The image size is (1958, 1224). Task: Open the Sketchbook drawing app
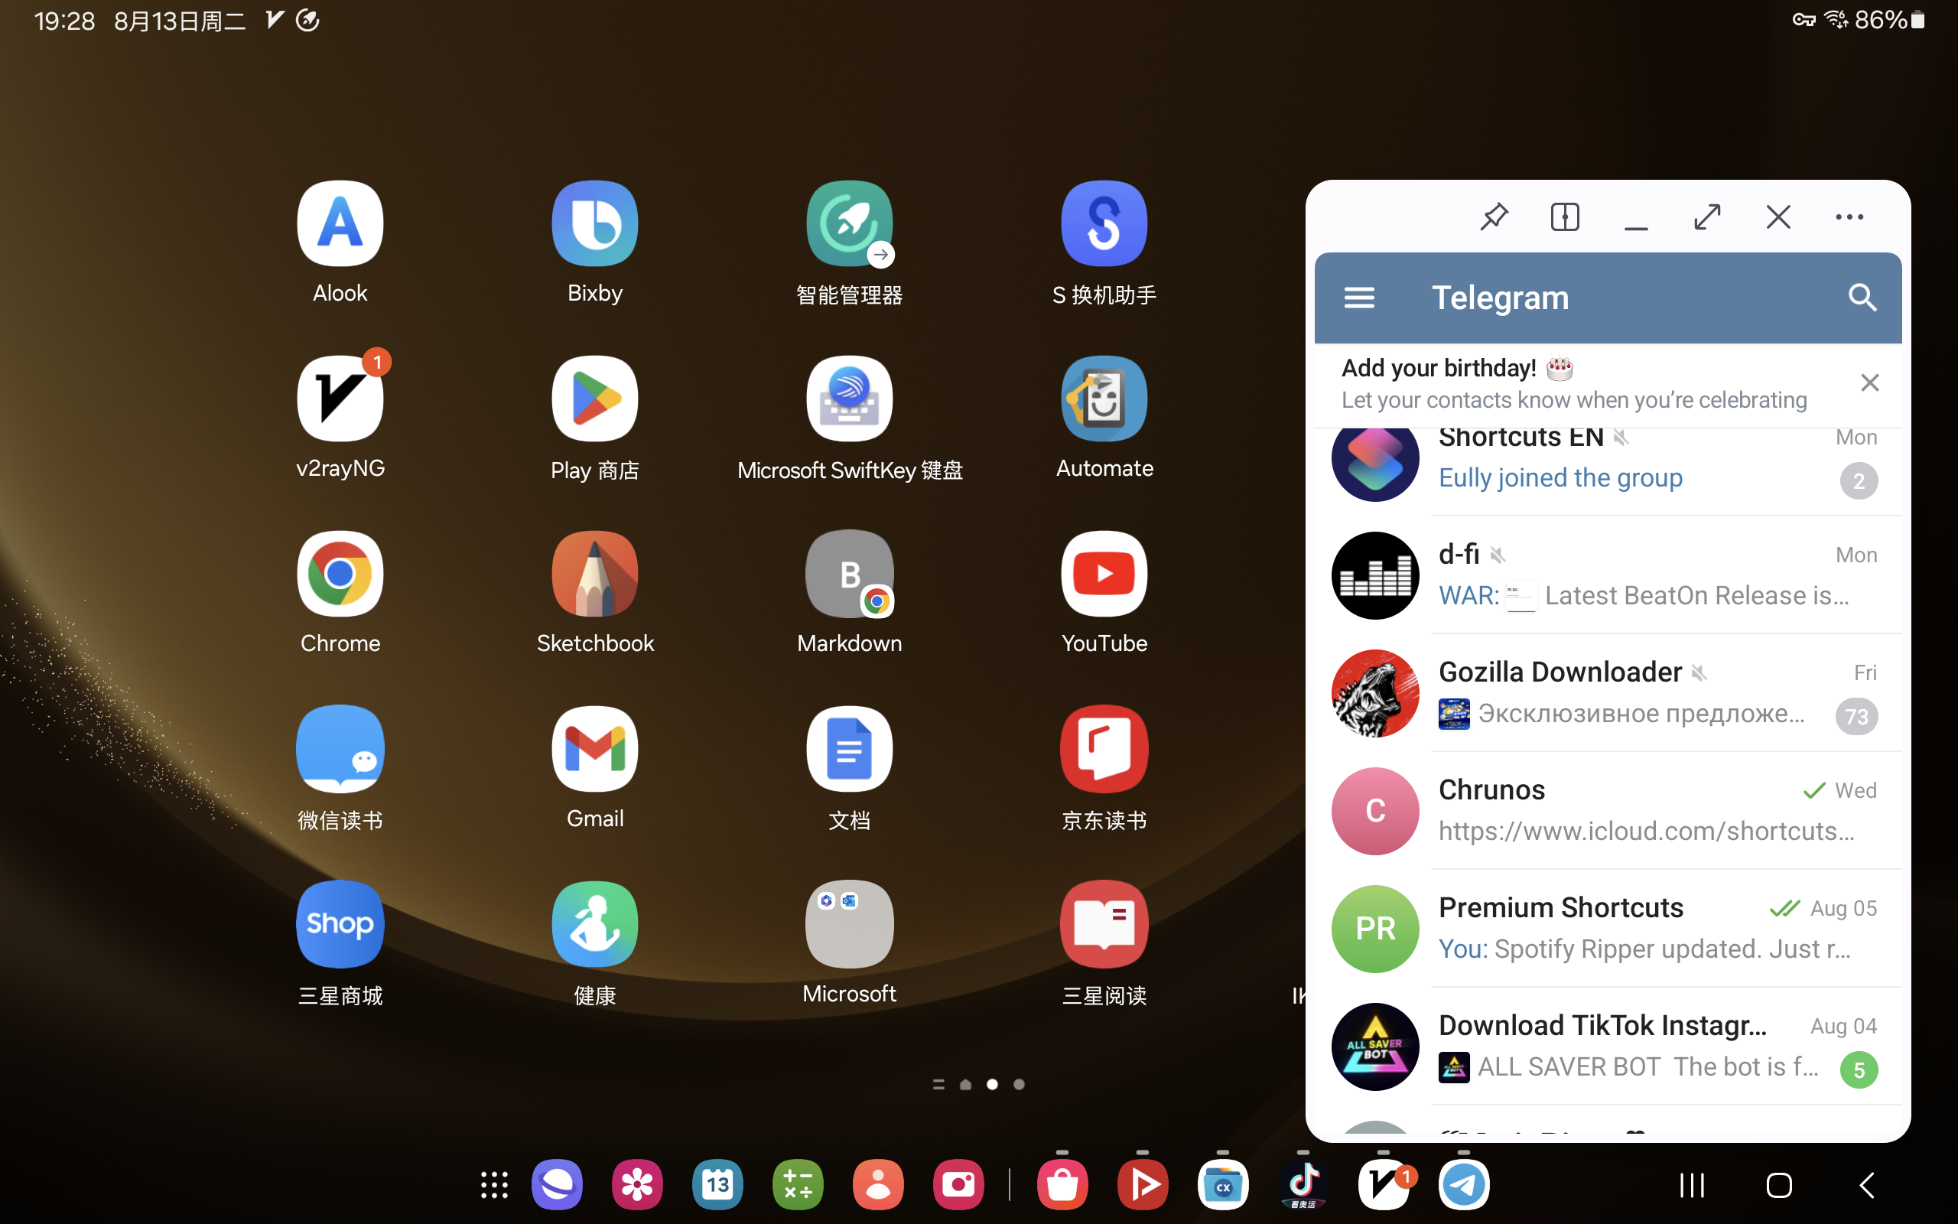coord(595,574)
